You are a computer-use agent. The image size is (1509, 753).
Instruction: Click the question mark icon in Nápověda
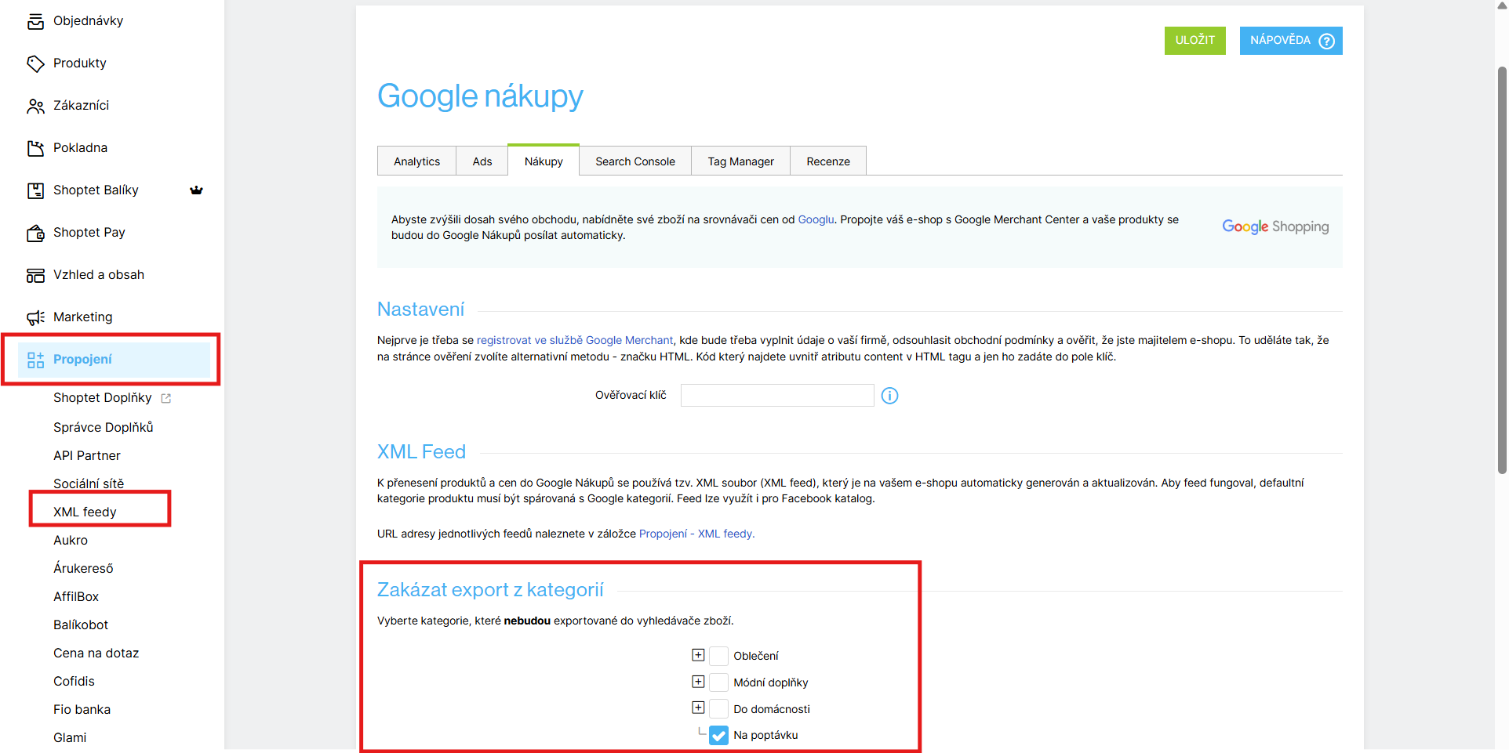(1326, 41)
